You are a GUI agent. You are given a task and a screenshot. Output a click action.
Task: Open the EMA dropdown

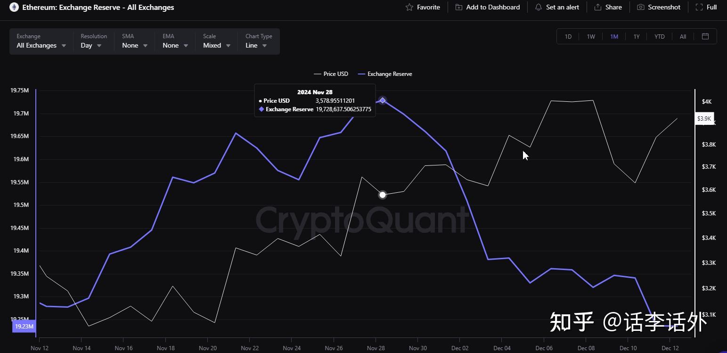(x=175, y=41)
